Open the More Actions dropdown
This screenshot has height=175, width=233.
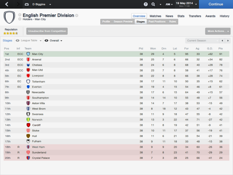tap(218, 31)
